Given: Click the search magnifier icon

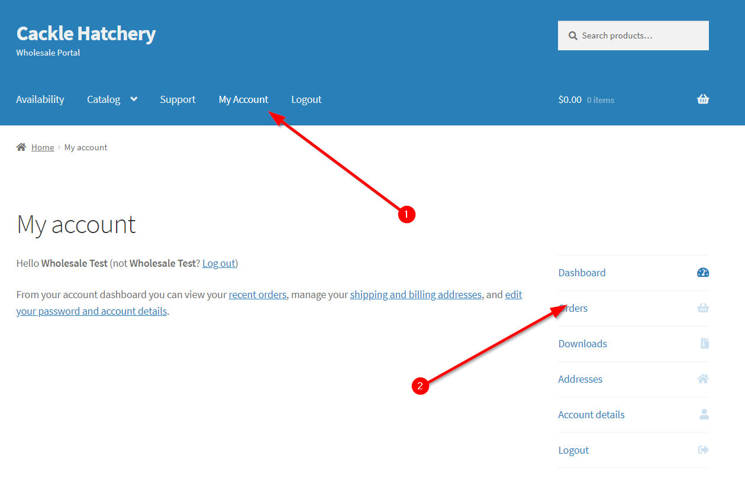Looking at the screenshot, I should pos(573,35).
